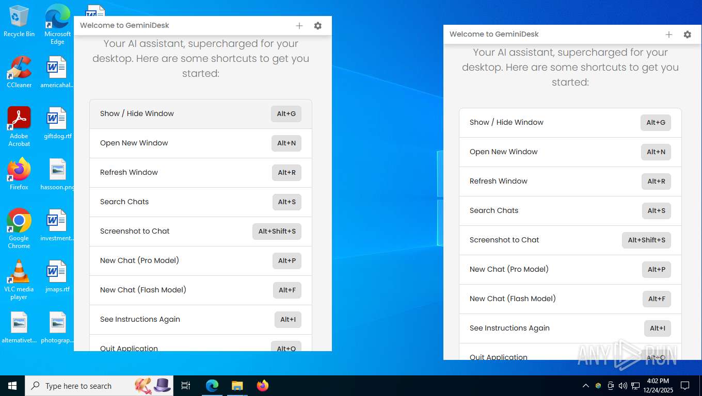
Task: Click Alt+R shortcut badge in left window
Action: (x=286, y=173)
